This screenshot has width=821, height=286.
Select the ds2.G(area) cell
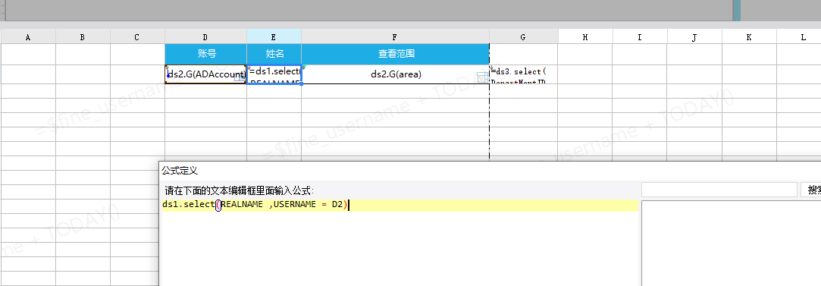pos(395,74)
